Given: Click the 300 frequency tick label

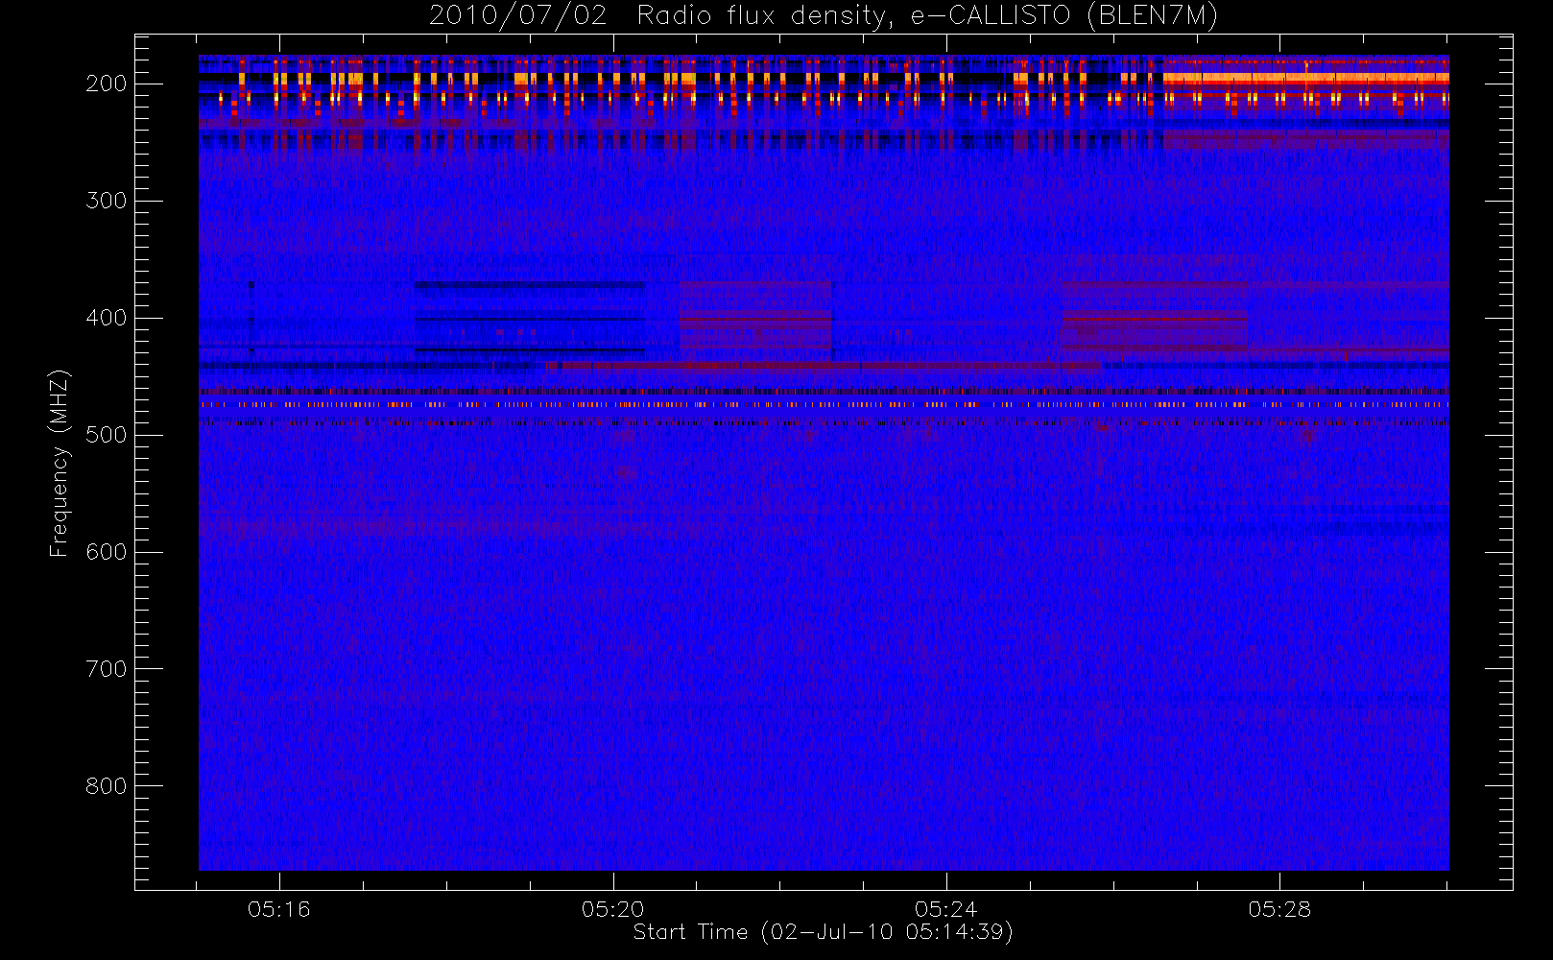Looking at the screenshot, I should [x=107, y=201].
